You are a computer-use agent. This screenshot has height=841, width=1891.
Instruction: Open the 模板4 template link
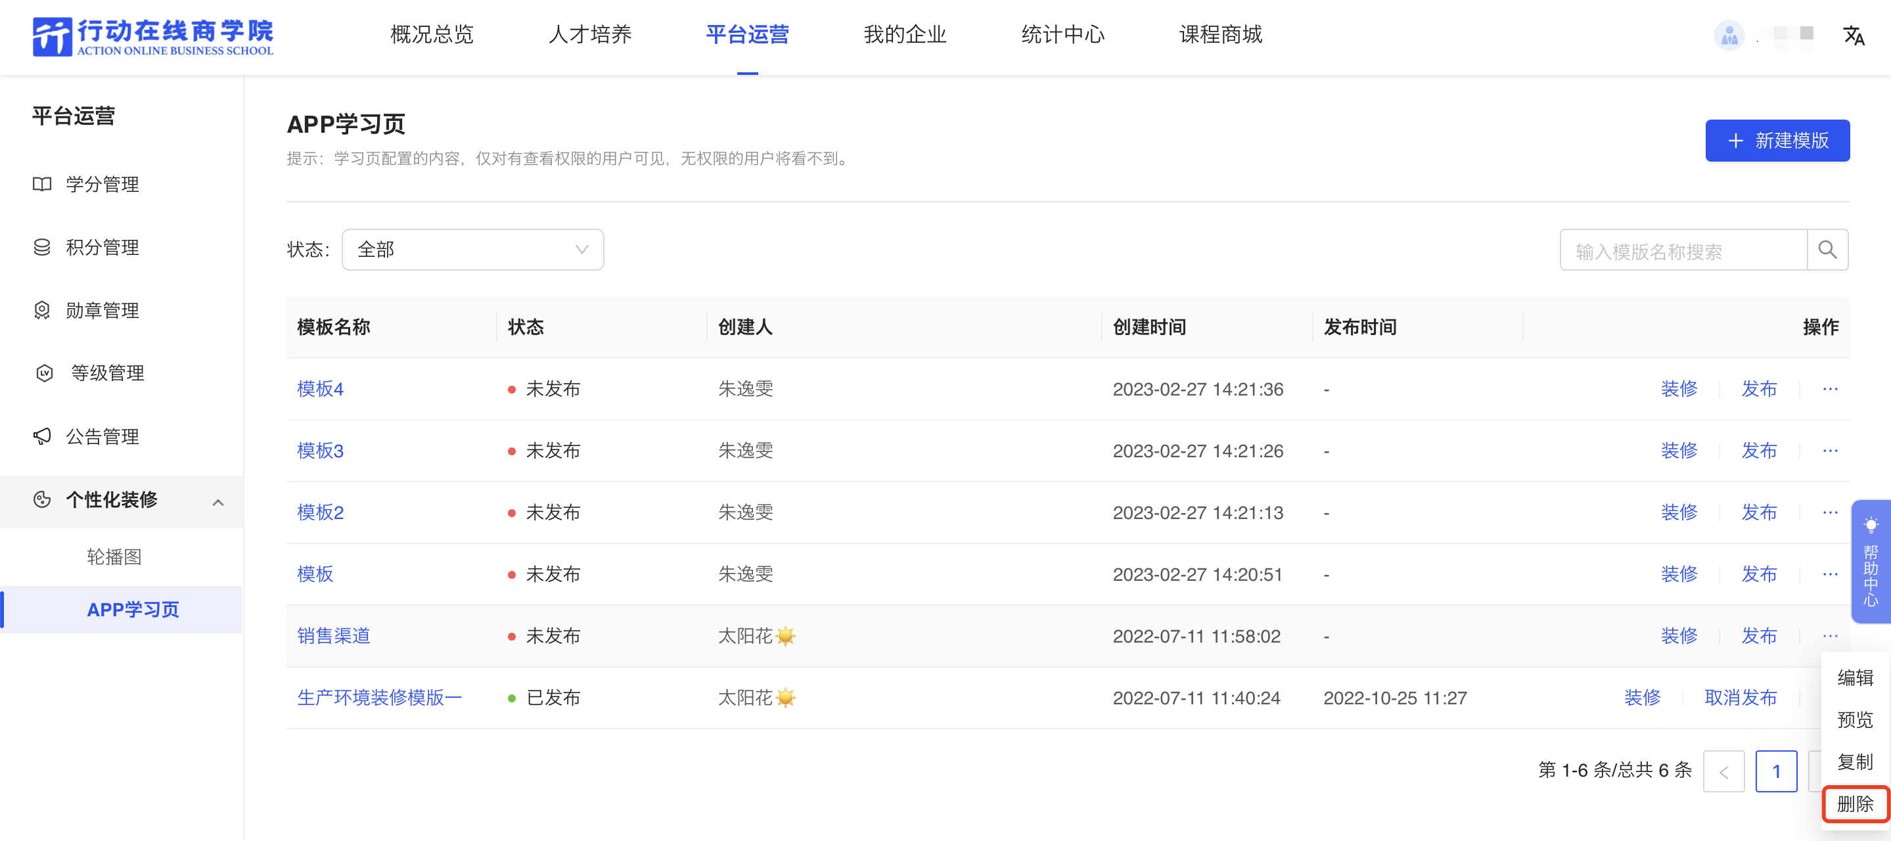(x=320, y=389)
